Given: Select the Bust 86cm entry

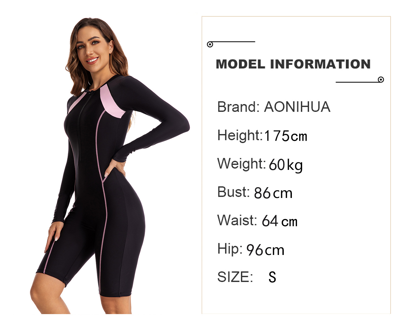Looking at the screenshot, I should click(255, 193).
